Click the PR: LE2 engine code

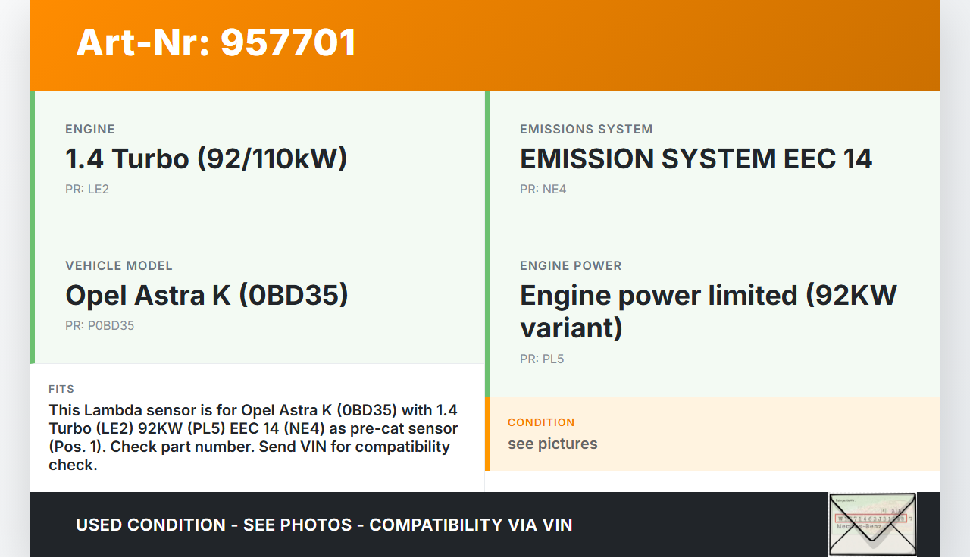[87, 189]
